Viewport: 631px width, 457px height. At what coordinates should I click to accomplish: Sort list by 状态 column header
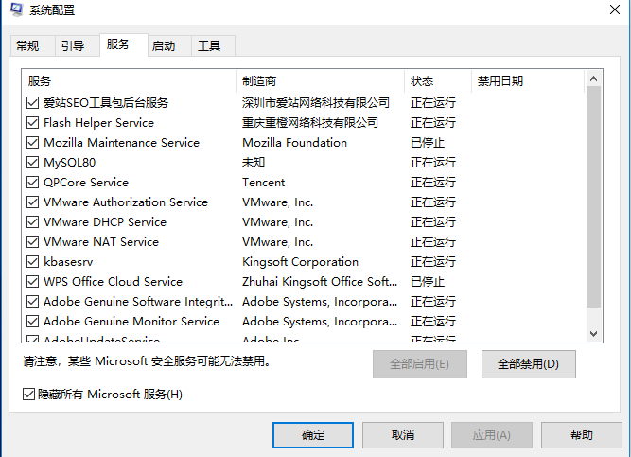436,81
